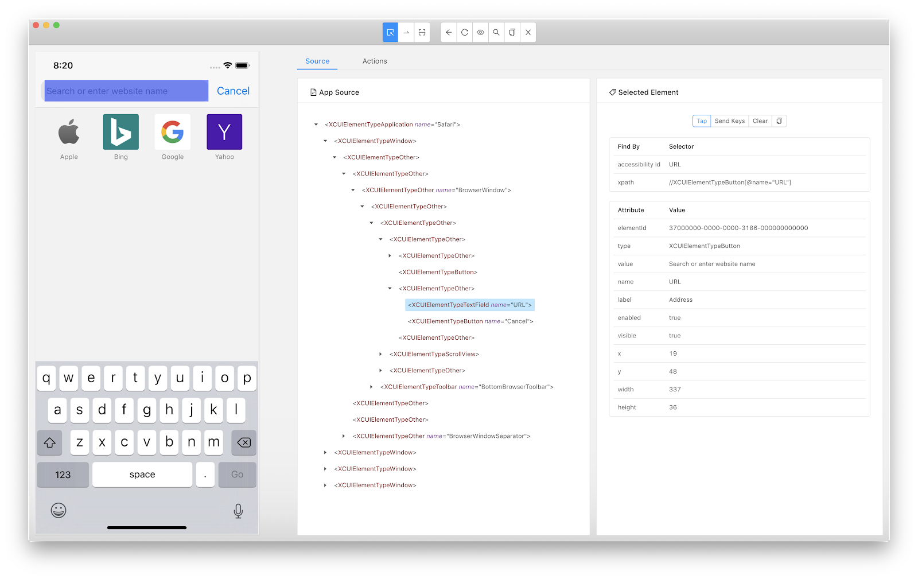Tap the emoji smiley keyboard icon
This screenshot has height=579, width=918.
[59, 510]
